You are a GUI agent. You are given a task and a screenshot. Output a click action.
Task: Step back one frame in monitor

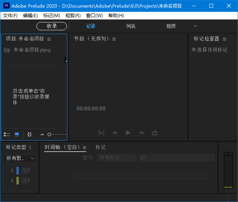tap(115, 133)
